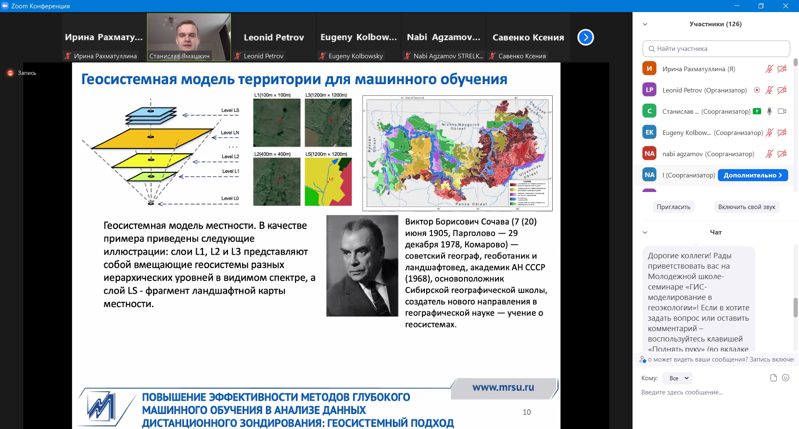Click the Пригласить button

coord(673,207)
